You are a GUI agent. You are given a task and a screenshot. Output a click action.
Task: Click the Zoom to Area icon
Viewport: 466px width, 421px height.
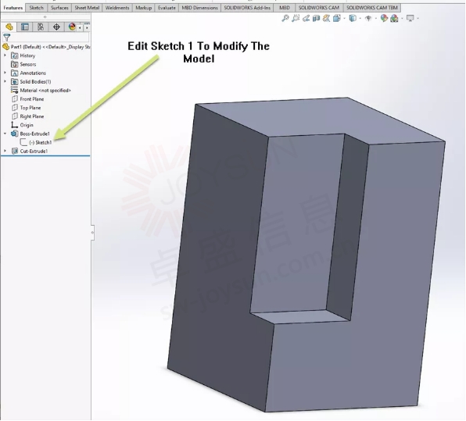296,19
